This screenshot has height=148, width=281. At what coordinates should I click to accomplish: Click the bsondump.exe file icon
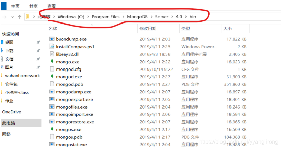click(x=52, y=39)
